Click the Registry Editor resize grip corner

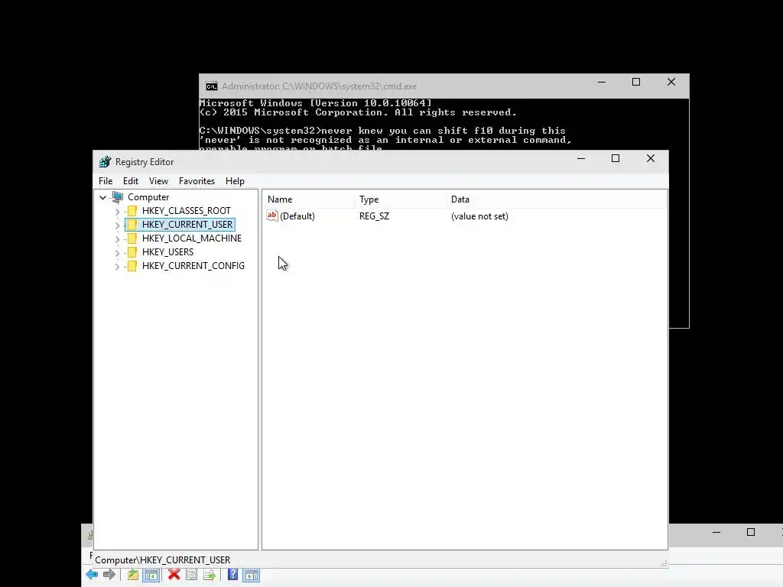pos(664,563)
